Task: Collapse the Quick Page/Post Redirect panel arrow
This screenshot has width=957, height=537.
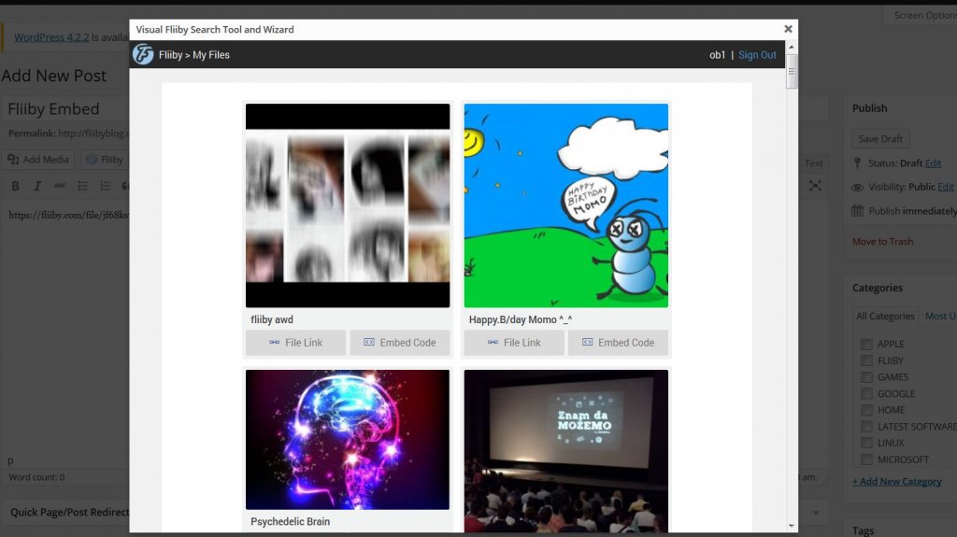Action: click(x=815, y=513)
